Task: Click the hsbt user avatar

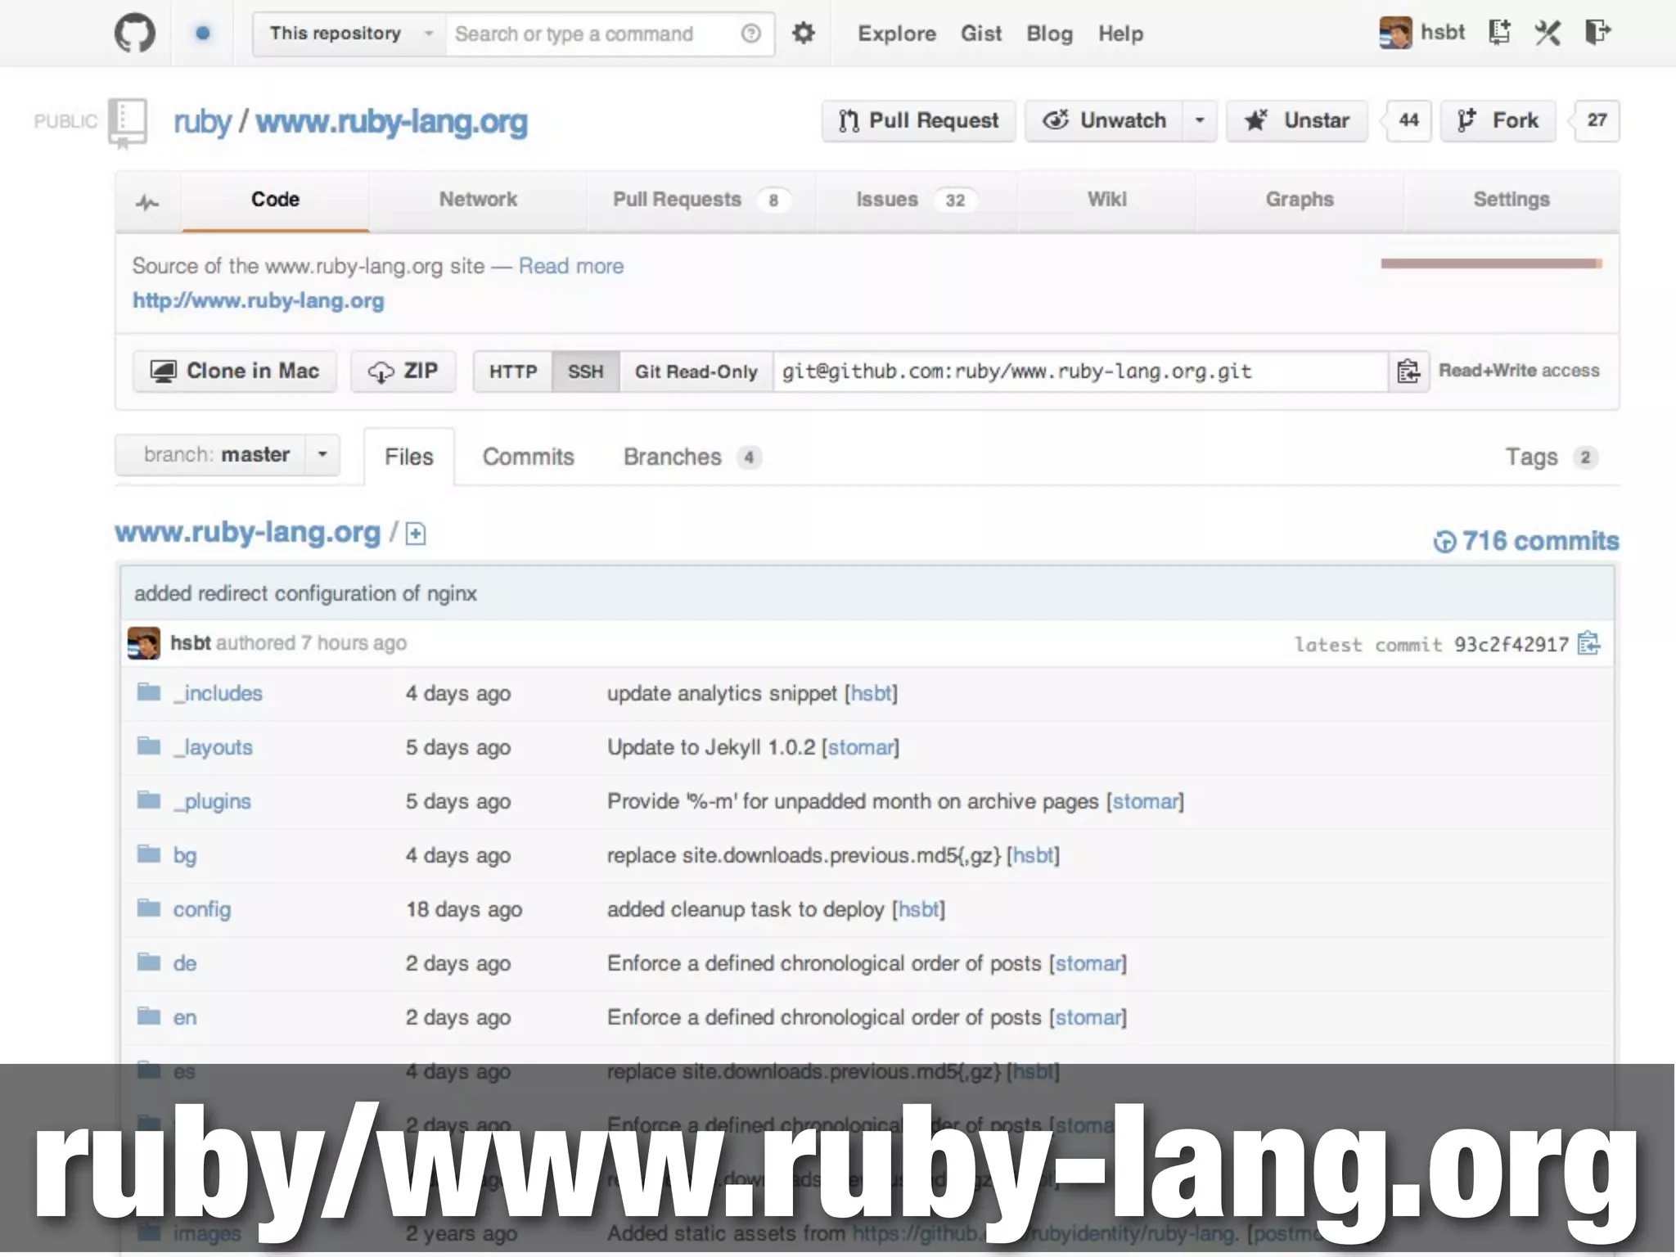Action: [1395, 33]
